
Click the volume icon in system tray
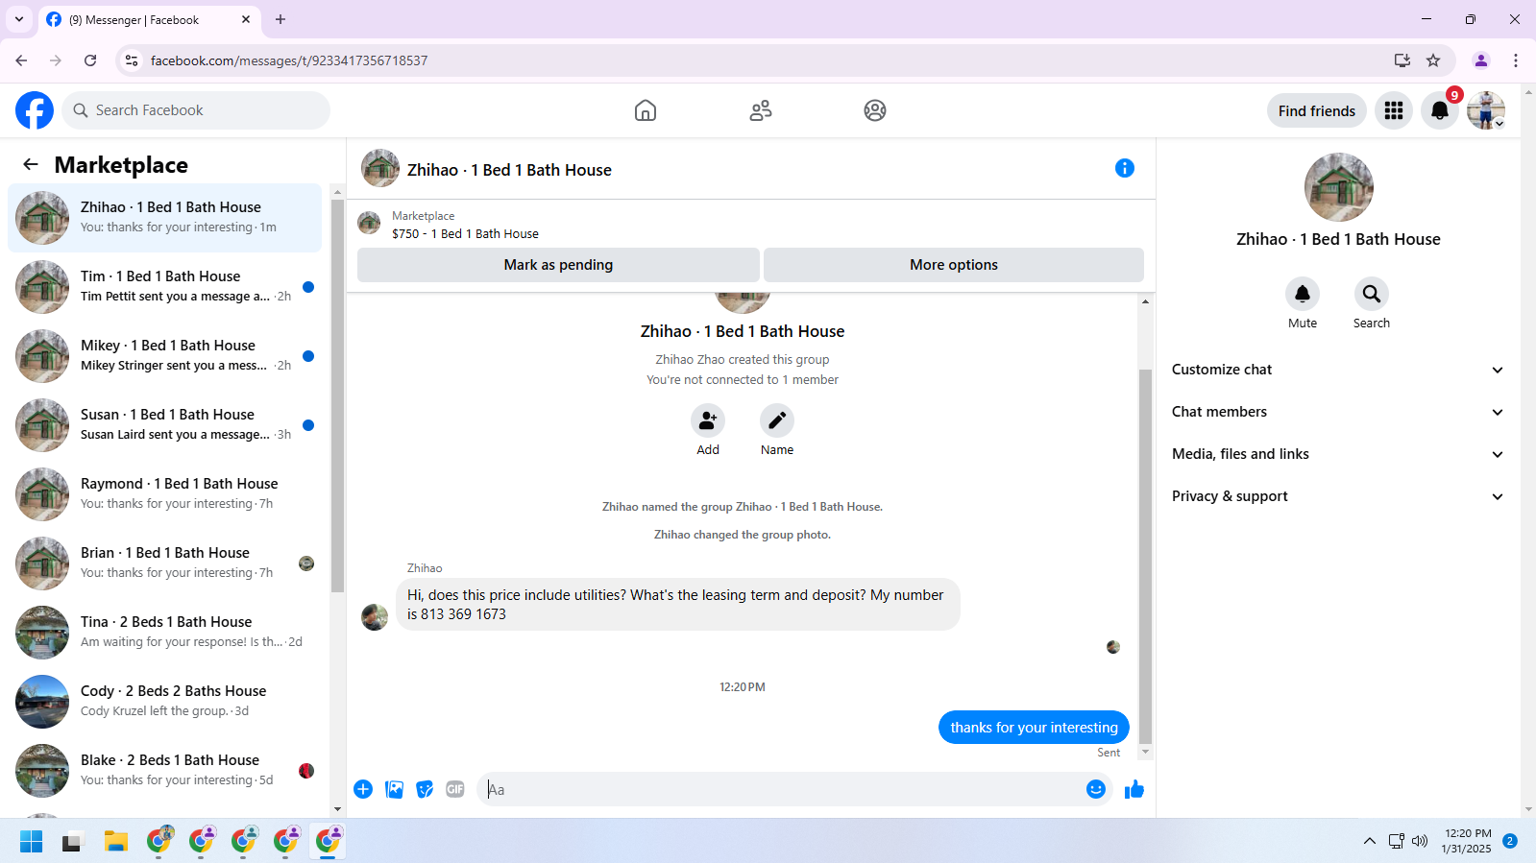click(x=1420, y=842)
